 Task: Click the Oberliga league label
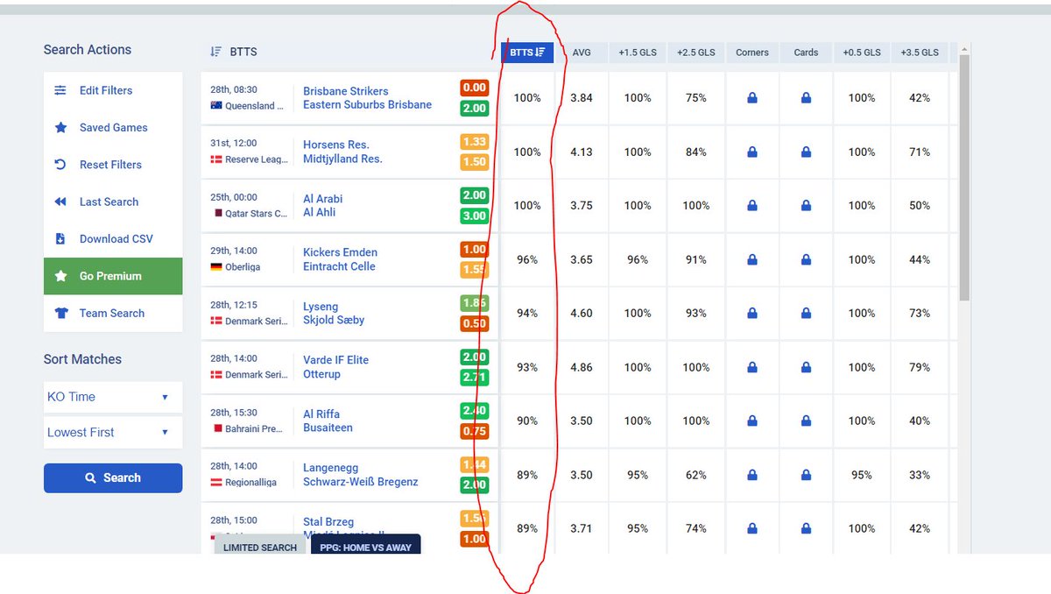click(x=243, y=267)
